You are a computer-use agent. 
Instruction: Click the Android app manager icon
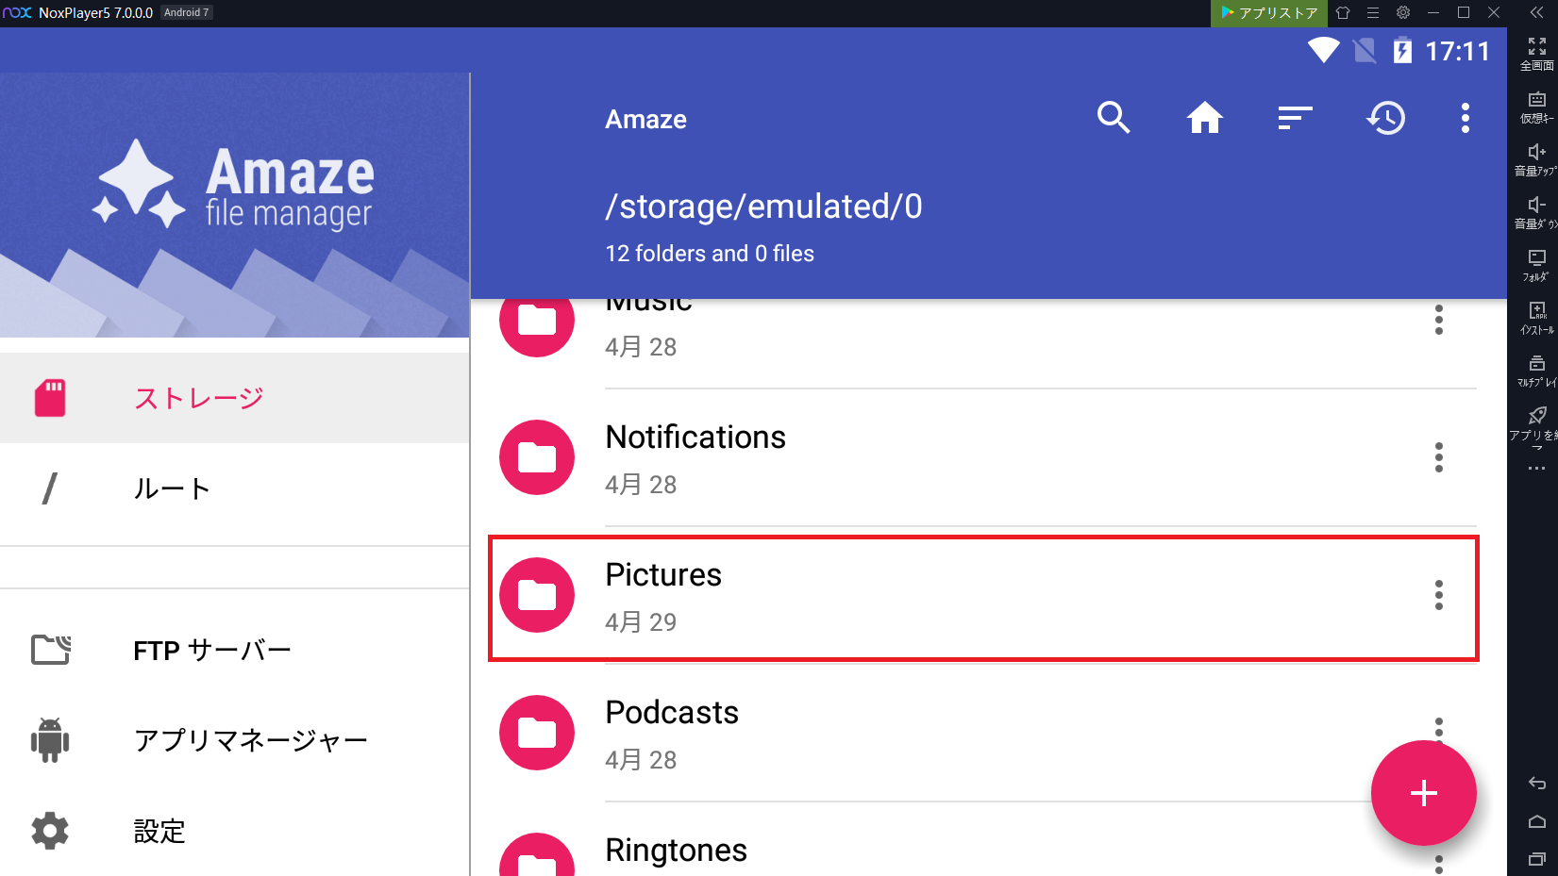(50, 740)
